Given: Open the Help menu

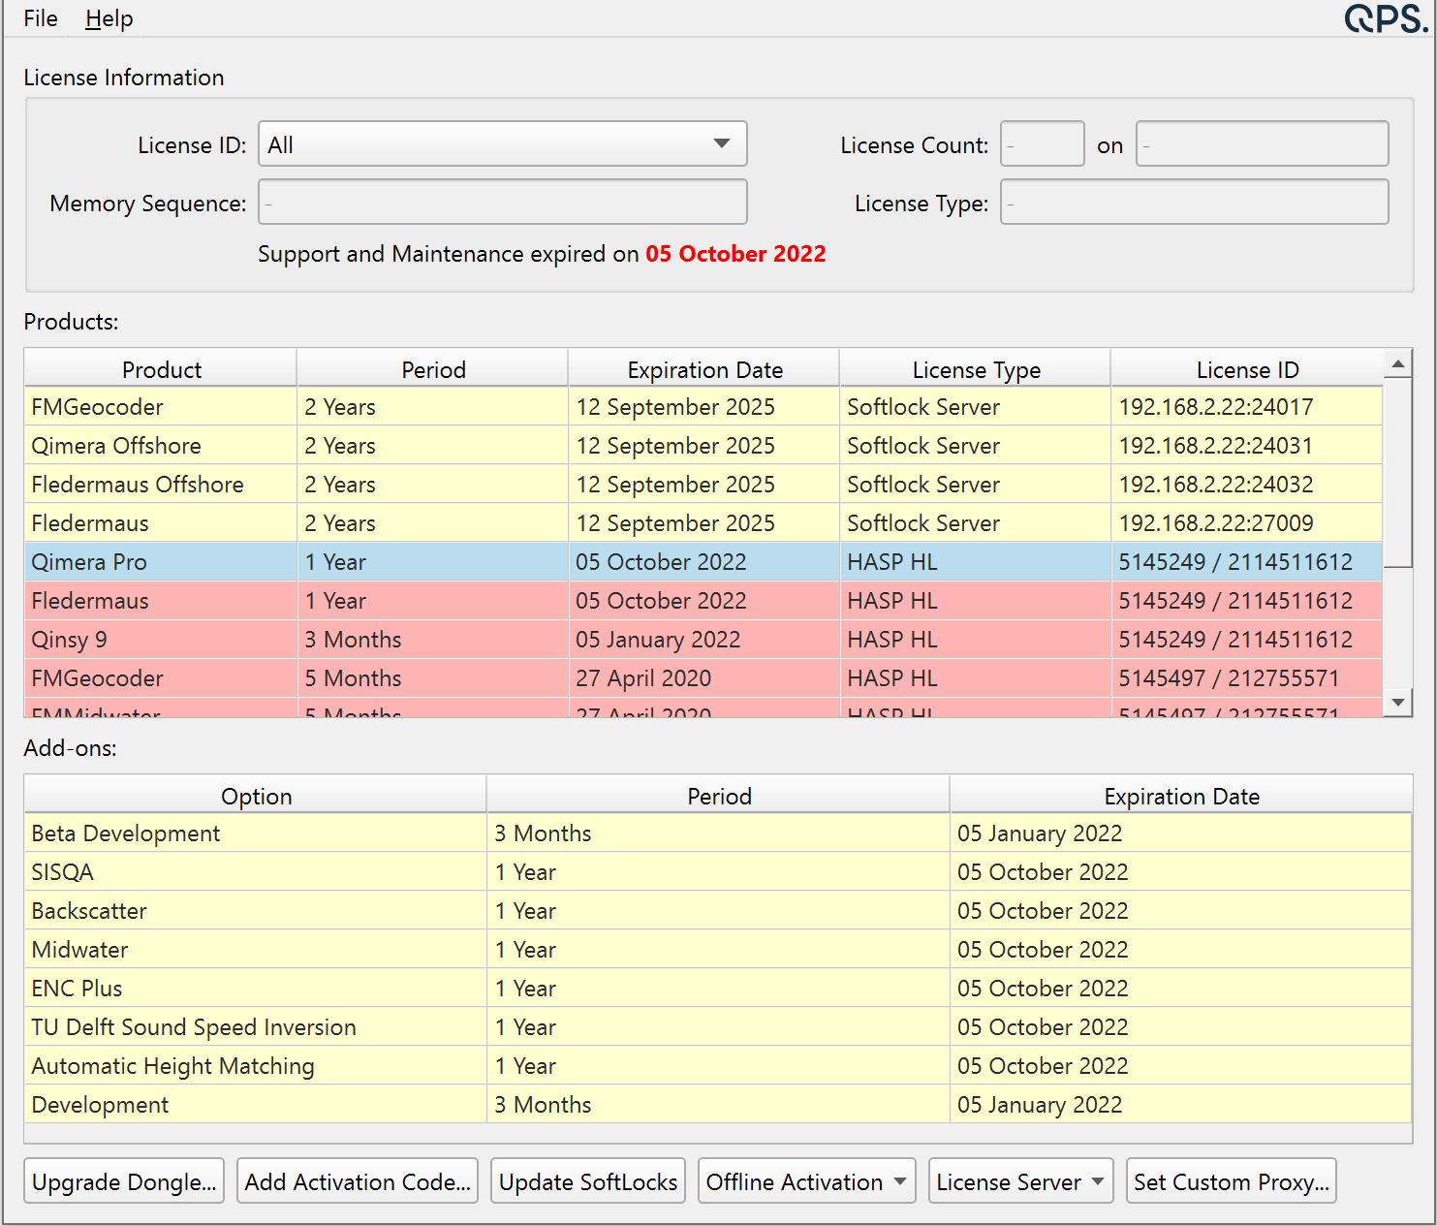Looking at the screenshot, I should coord(108,18).
